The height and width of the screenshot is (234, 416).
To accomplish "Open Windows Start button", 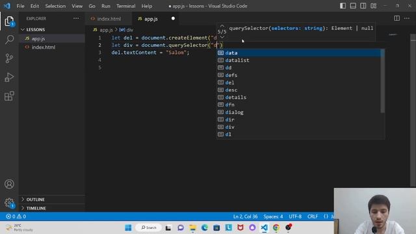I will pyautogui.click(x=128, y=227).
